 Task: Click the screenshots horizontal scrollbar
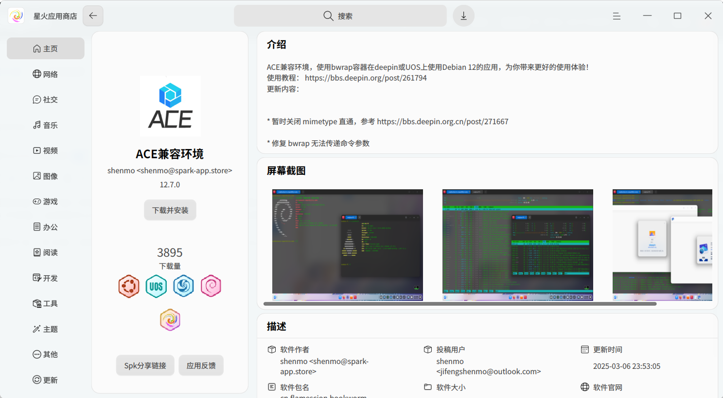pyautogui.click(x=460, y=304)
